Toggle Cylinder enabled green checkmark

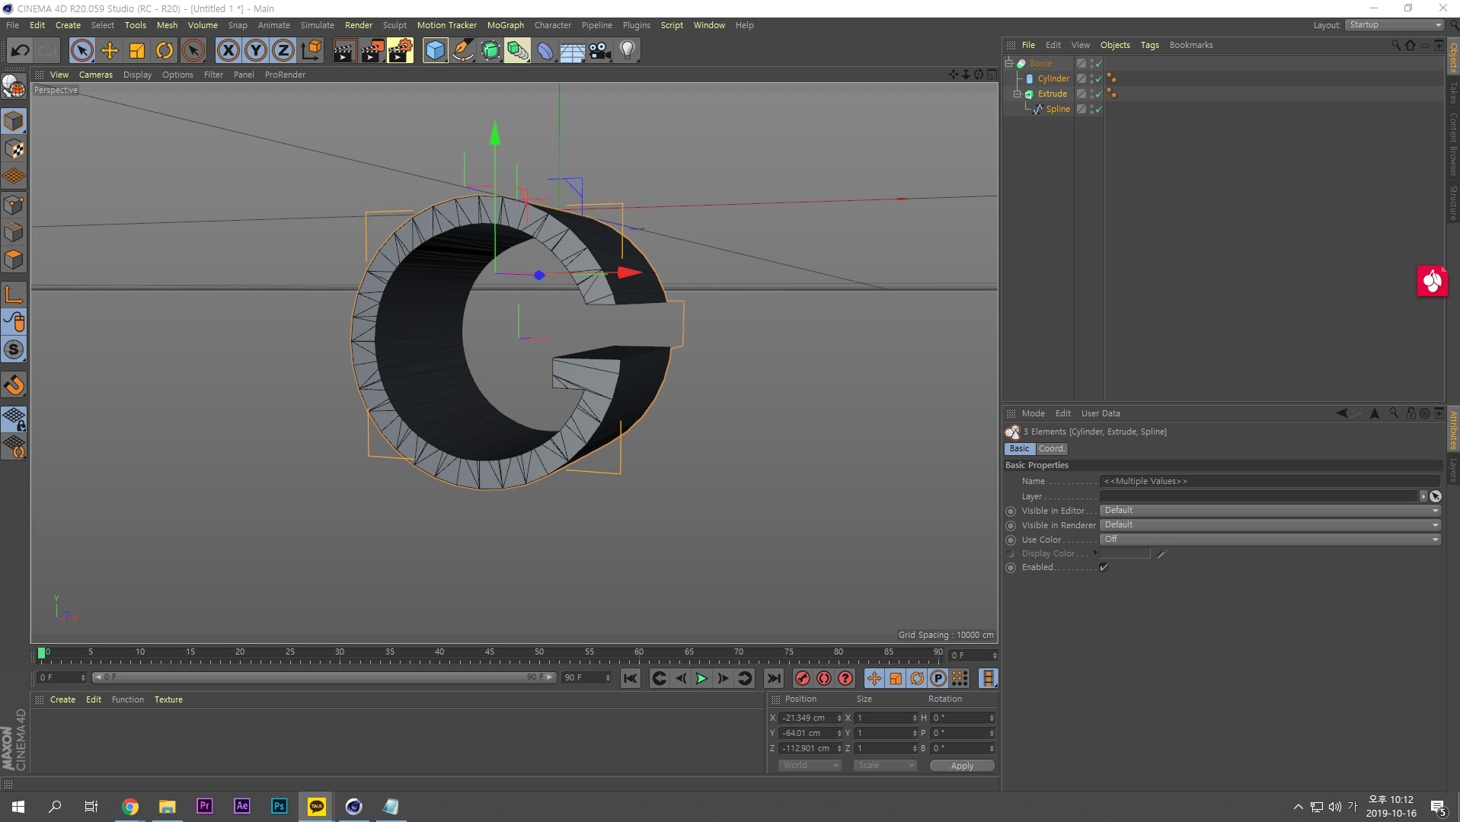coord(1099,79)
